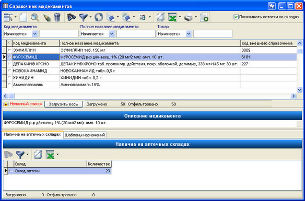Check the row checkbox for ЭУФИЛЛИН
This screenshot has width=305, height=201.
coord(9,50)
